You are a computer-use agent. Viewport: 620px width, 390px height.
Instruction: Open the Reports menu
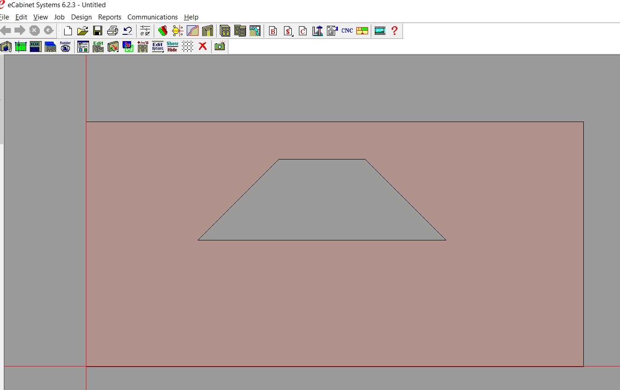click(109, 17)
